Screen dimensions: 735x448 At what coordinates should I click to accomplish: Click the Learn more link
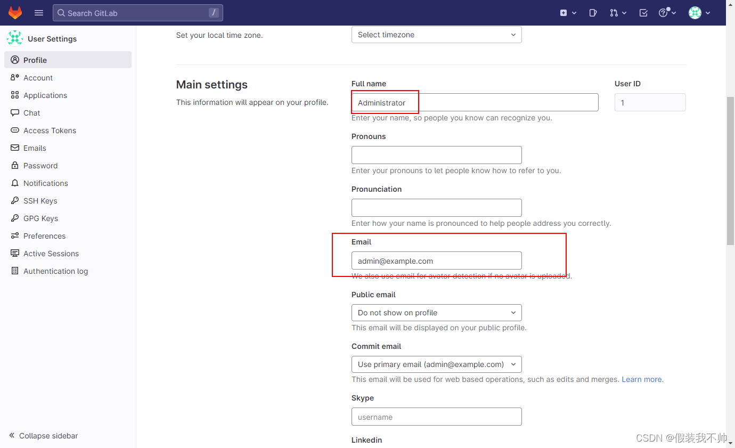pyautogui.click(x=642, y=379)
